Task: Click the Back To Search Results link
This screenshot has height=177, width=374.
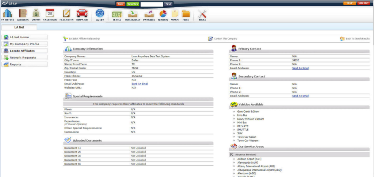Action: pyautogui.click(x=358, y=39)
